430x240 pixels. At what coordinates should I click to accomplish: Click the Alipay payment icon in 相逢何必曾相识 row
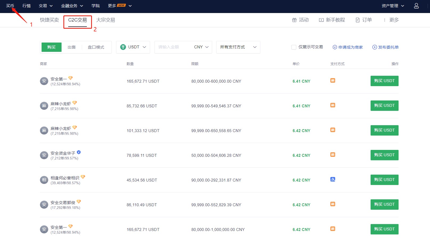coord(333,179)
